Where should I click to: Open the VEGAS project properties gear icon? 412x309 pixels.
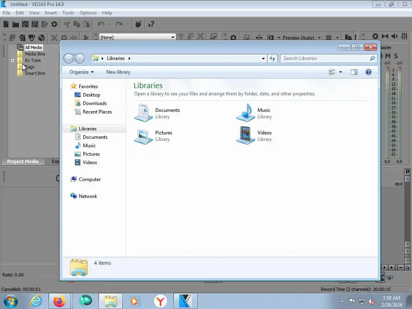[54, 25]
